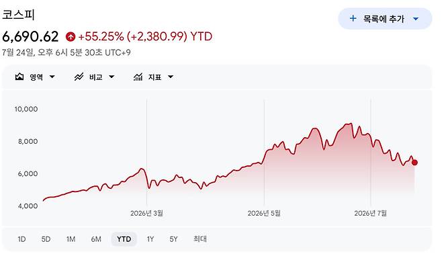Screen dimensions: 442x258
Task: Show the 최대 maximum time range
Action: tap(200, 239)
